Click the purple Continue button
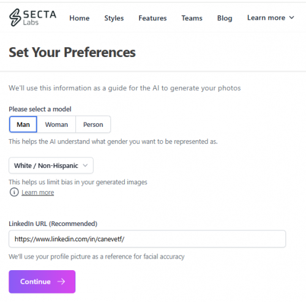306x302 pixels. (42, 282)
